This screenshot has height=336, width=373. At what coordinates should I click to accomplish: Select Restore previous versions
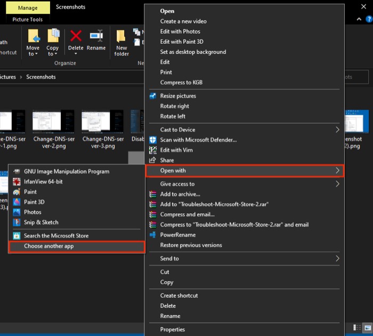244,245
